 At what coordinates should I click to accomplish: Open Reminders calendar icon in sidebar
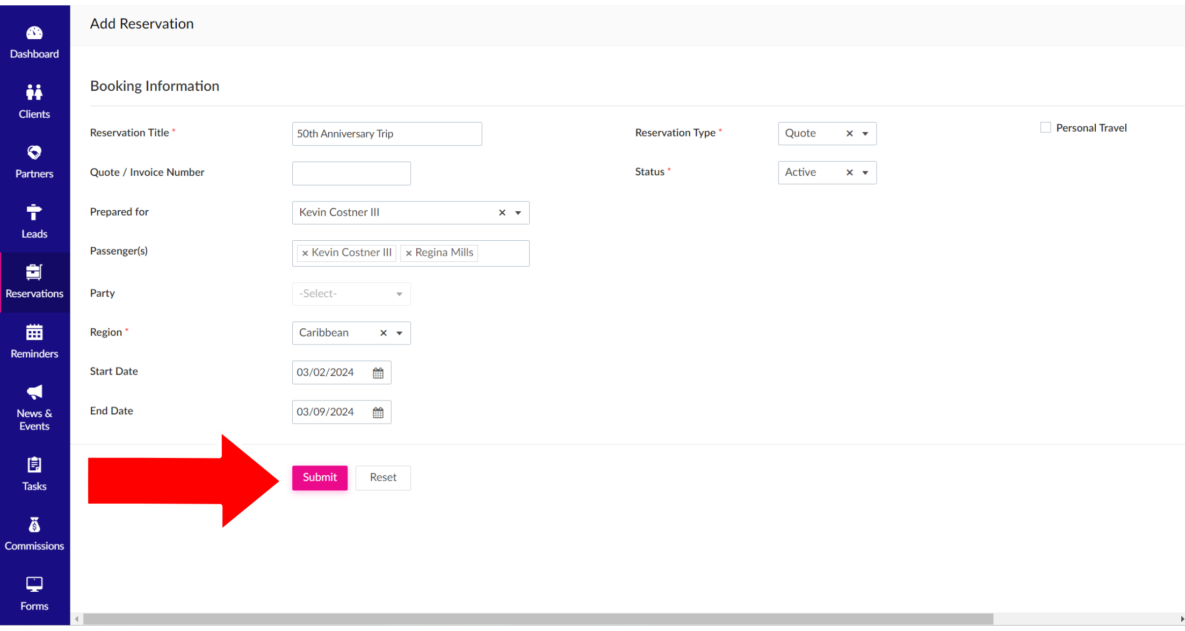coord(34,333)
